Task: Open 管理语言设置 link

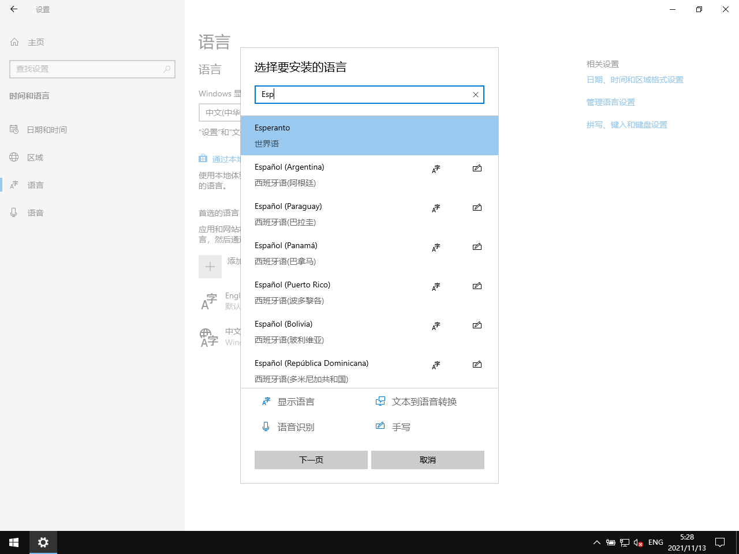Action: 610,102
